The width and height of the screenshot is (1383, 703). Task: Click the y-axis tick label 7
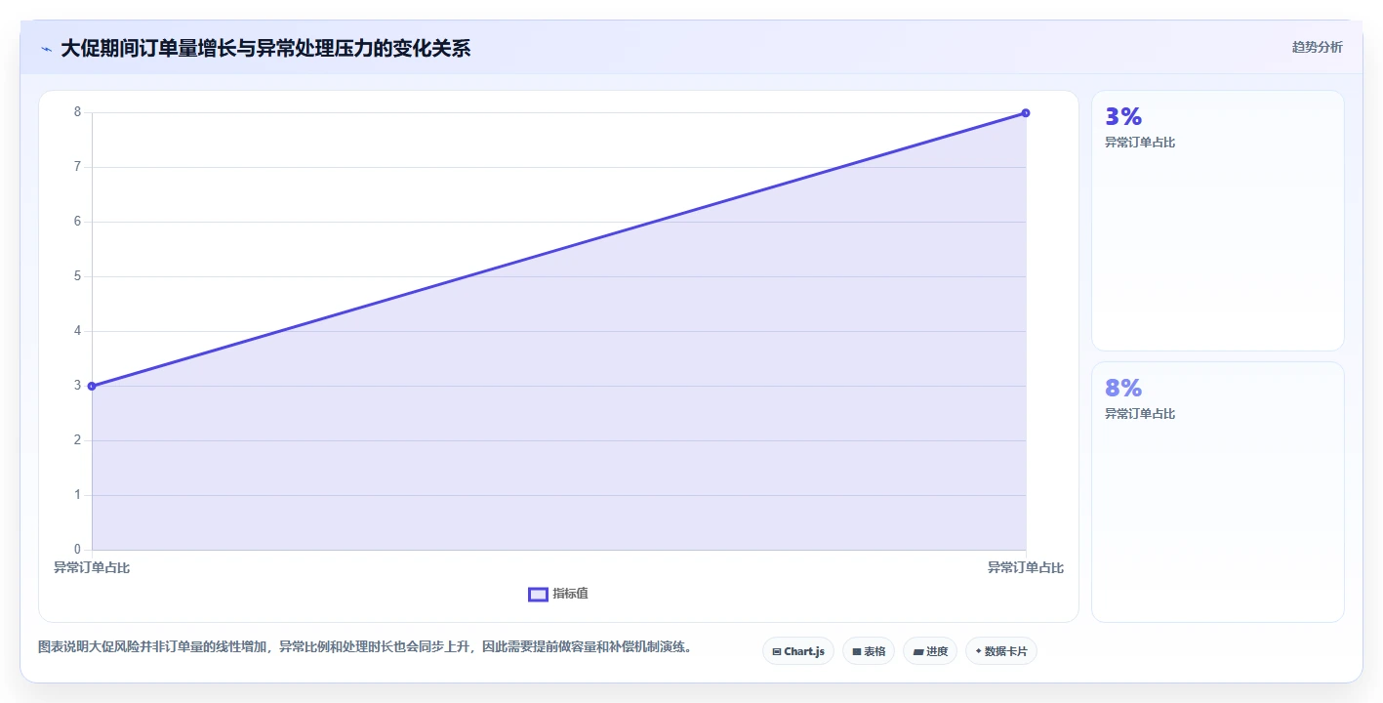[x=77, y=167]
